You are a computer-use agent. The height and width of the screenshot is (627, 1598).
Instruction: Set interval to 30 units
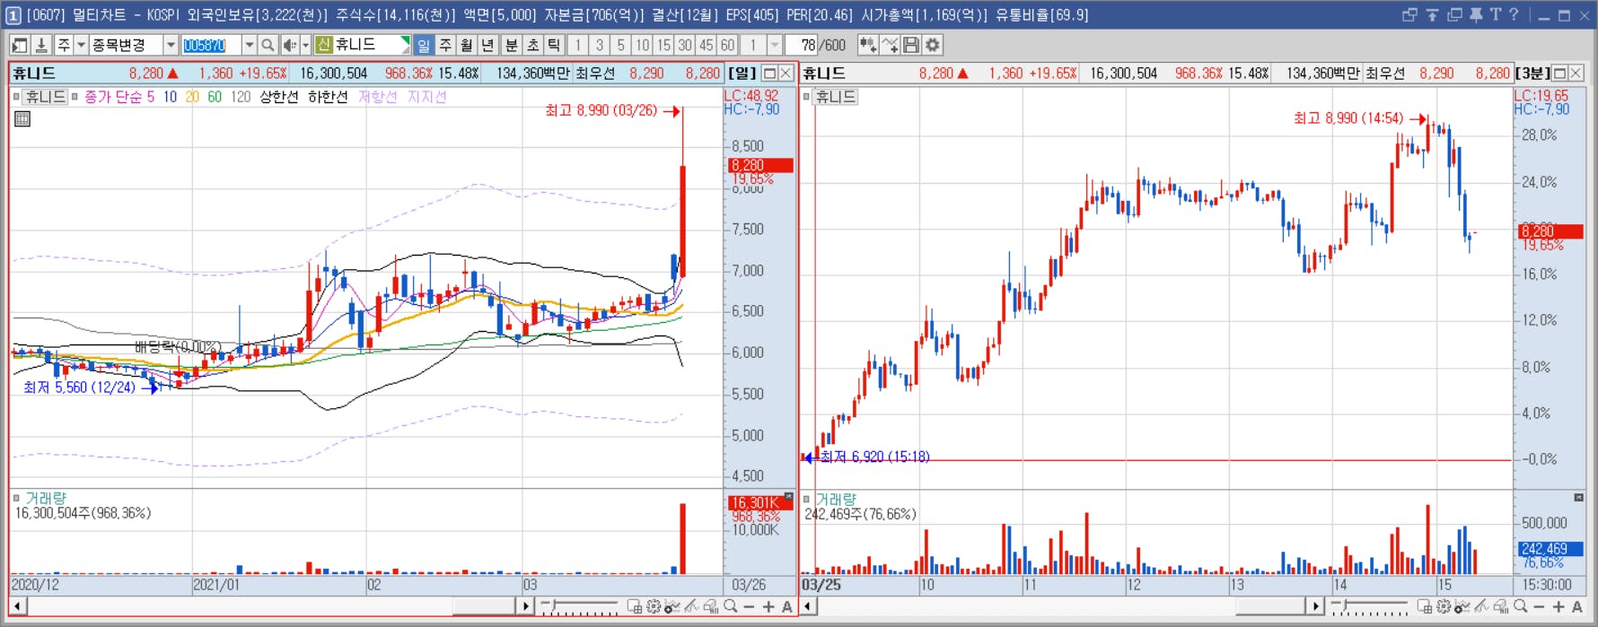(x=685, y=45)
